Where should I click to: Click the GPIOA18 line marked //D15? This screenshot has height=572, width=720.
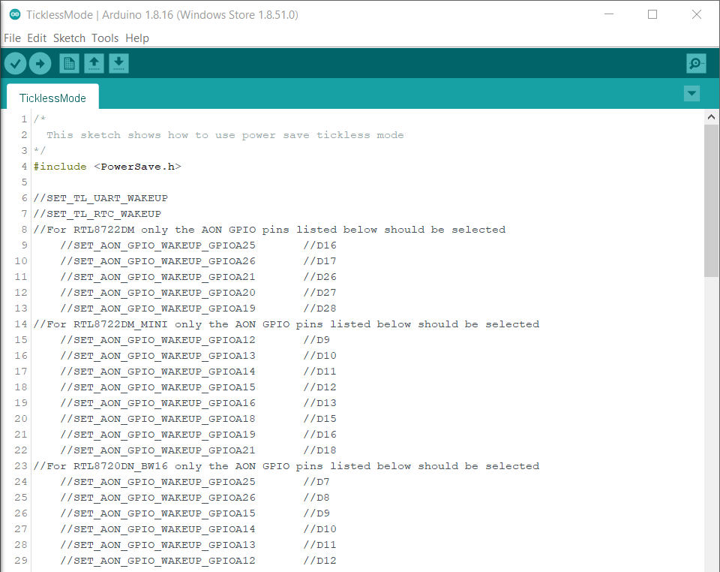click(x=198, y=419)
